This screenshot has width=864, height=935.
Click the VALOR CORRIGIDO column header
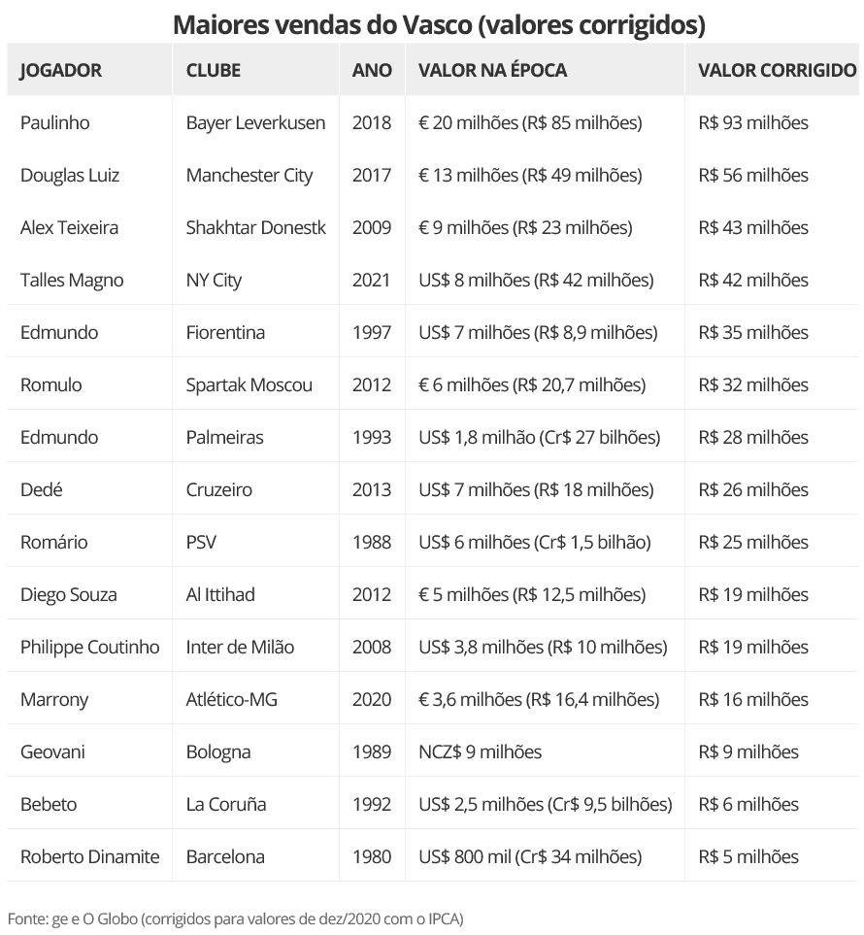point(777,70)
